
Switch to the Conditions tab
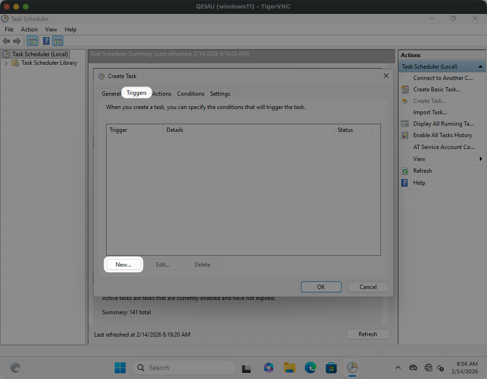(191, 94)
